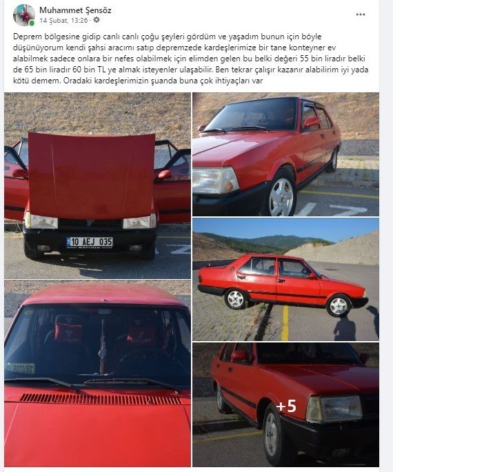Open the side-profile photo of the red car
The width and height of the screenshot is (484, 472).
(286, 280)
